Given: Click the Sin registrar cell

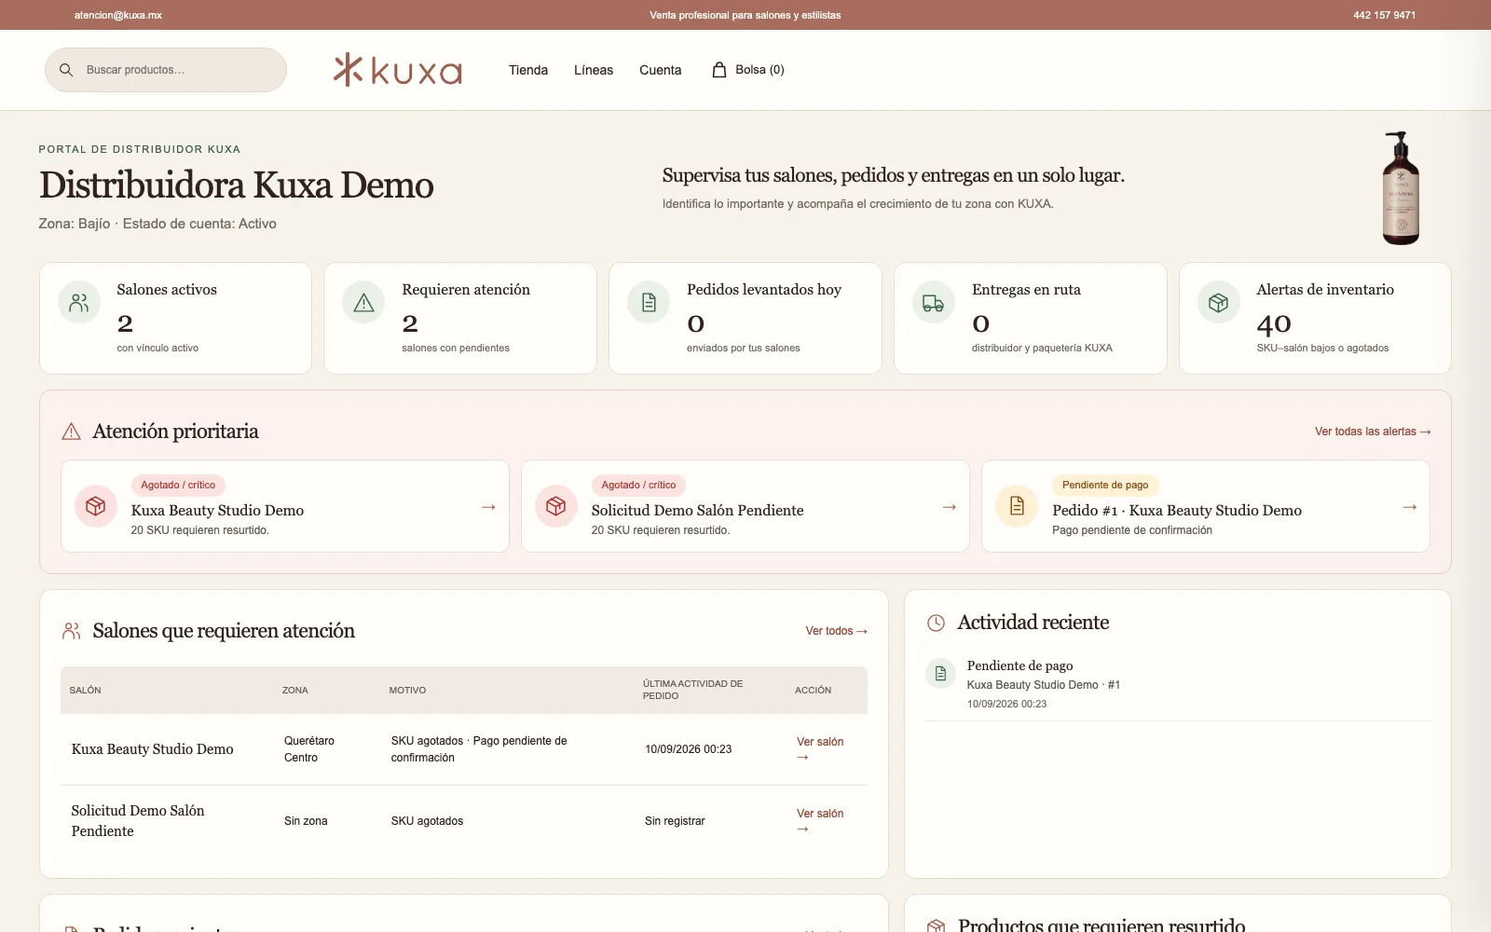Looking at the screenshot, I should (675, 821).
